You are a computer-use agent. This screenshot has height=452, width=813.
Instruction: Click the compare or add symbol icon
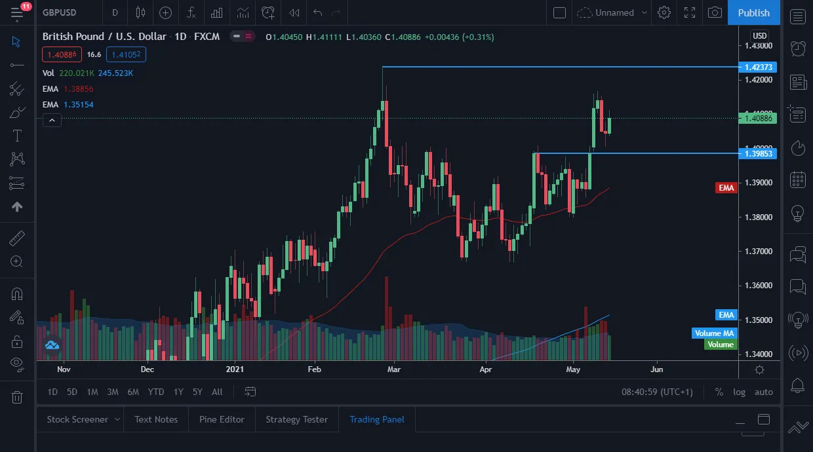tap(165, 12)
